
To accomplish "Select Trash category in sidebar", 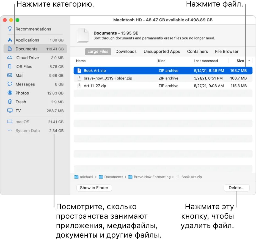I will point(35,102).
